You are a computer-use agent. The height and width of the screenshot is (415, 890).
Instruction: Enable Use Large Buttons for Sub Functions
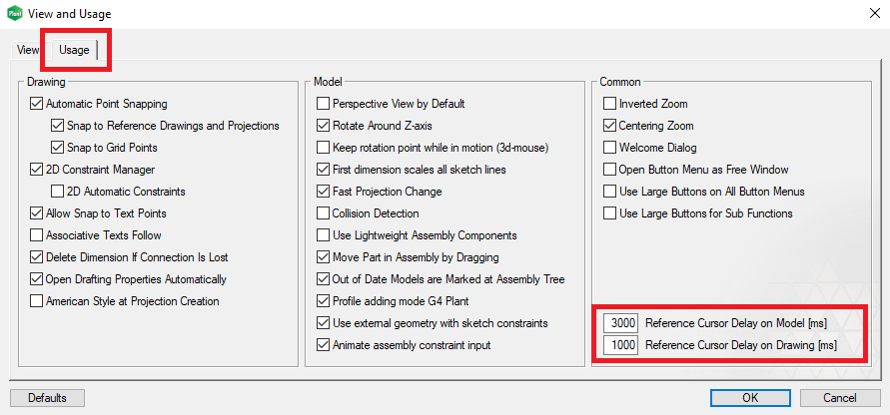tap(609, 213)
